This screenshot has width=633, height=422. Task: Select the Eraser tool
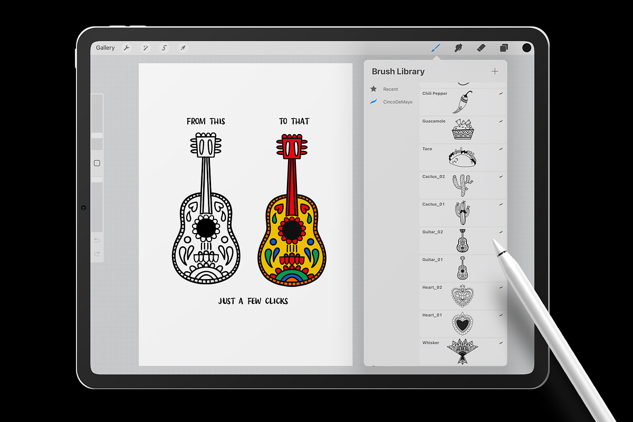[x=481, y=48]
